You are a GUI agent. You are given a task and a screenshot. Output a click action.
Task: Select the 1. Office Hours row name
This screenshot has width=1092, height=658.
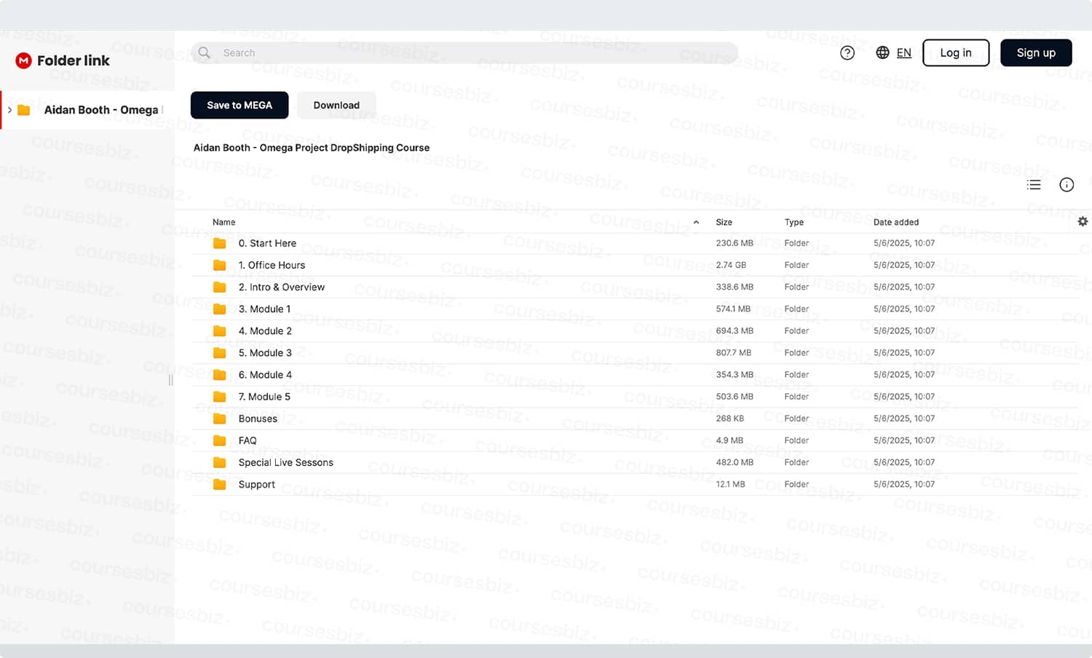[272, 265]
